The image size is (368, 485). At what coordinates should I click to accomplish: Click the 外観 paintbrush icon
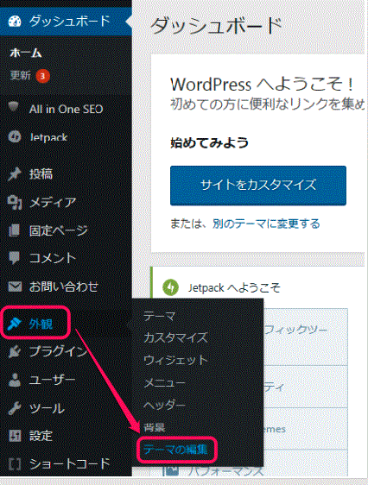click(x=14, y=324)
